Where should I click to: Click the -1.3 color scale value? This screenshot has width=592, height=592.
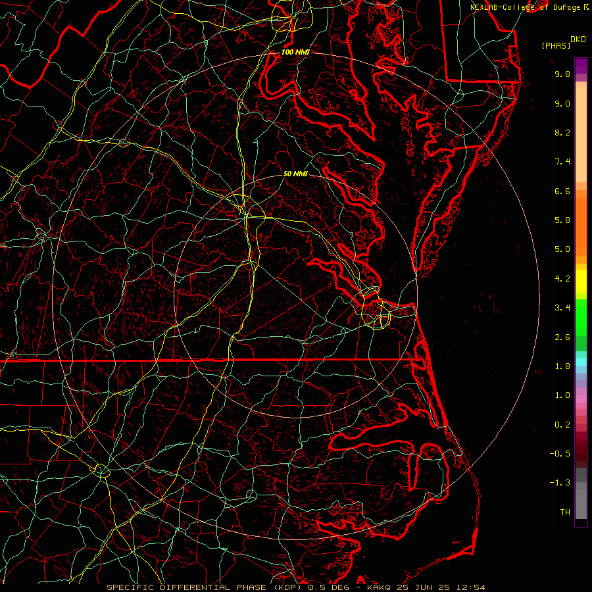click(560, 483)
